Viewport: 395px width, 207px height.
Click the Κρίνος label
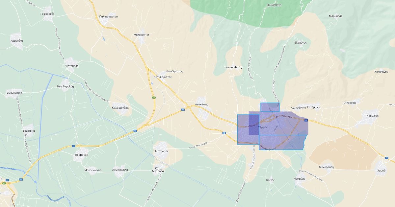pyautogui.click(x=270, y=180)
